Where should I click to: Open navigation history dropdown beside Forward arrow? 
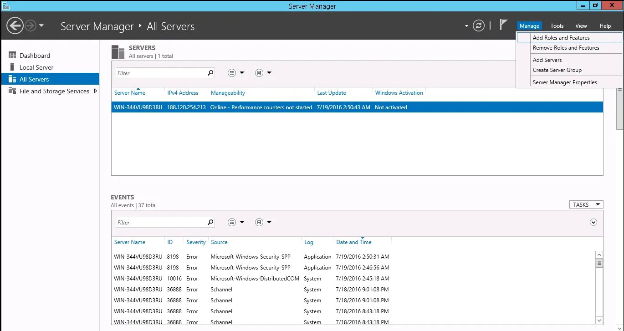coord(41,25)
